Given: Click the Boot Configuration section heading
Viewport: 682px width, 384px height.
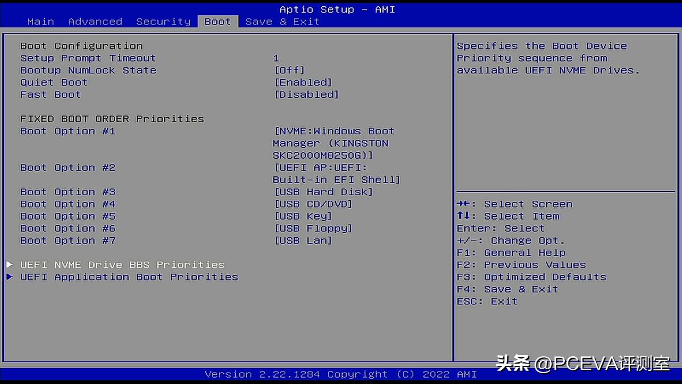Looking at the screenshot, I should [x=82, y=46].
